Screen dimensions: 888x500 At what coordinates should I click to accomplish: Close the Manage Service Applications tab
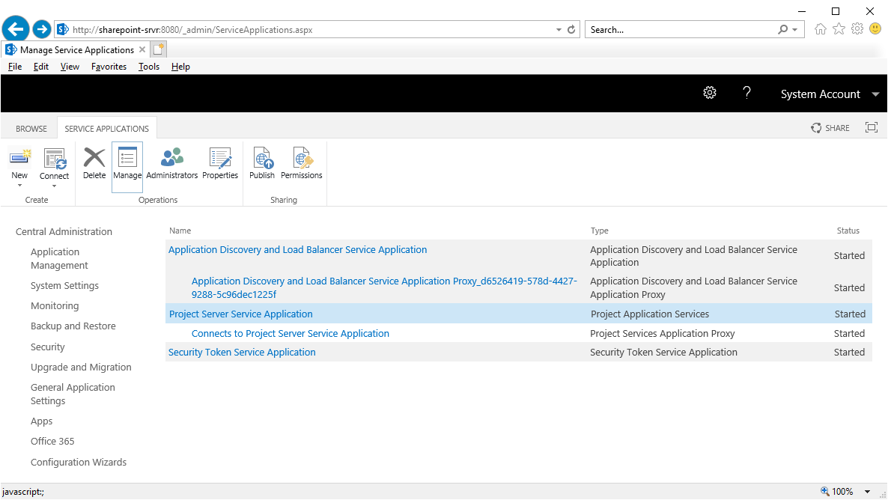[x=142, y=49]
